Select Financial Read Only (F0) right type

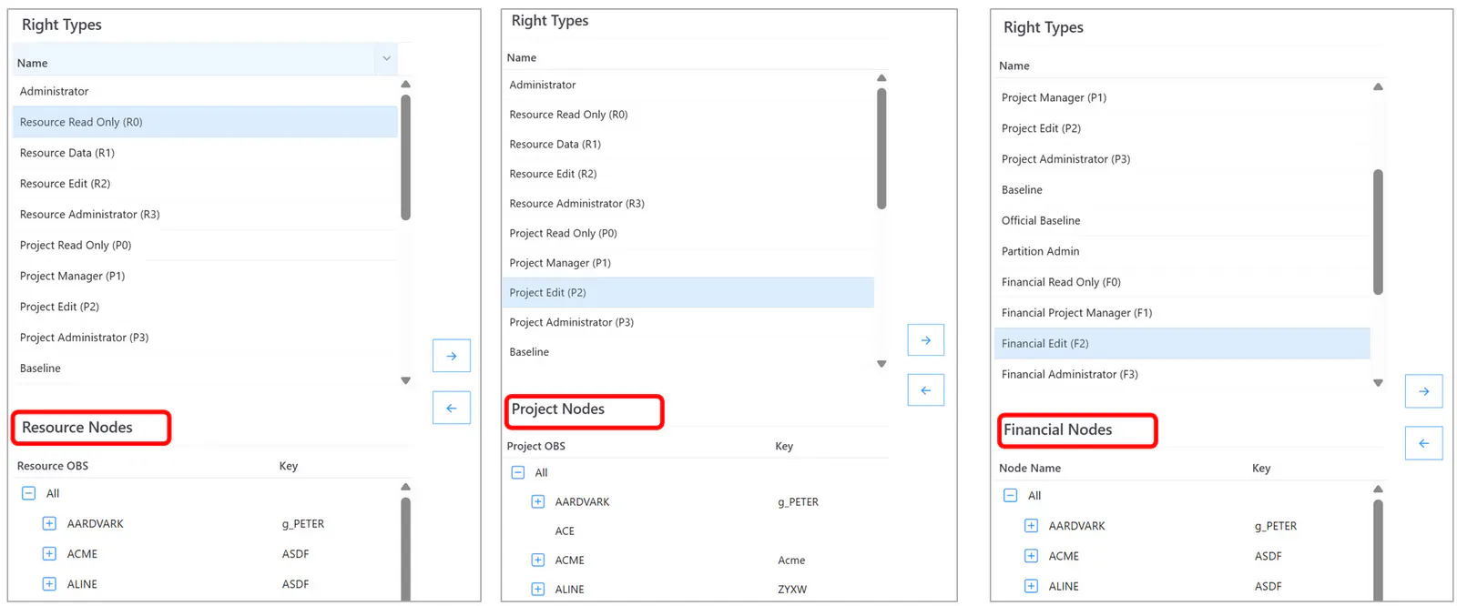tap(1182, 282)
